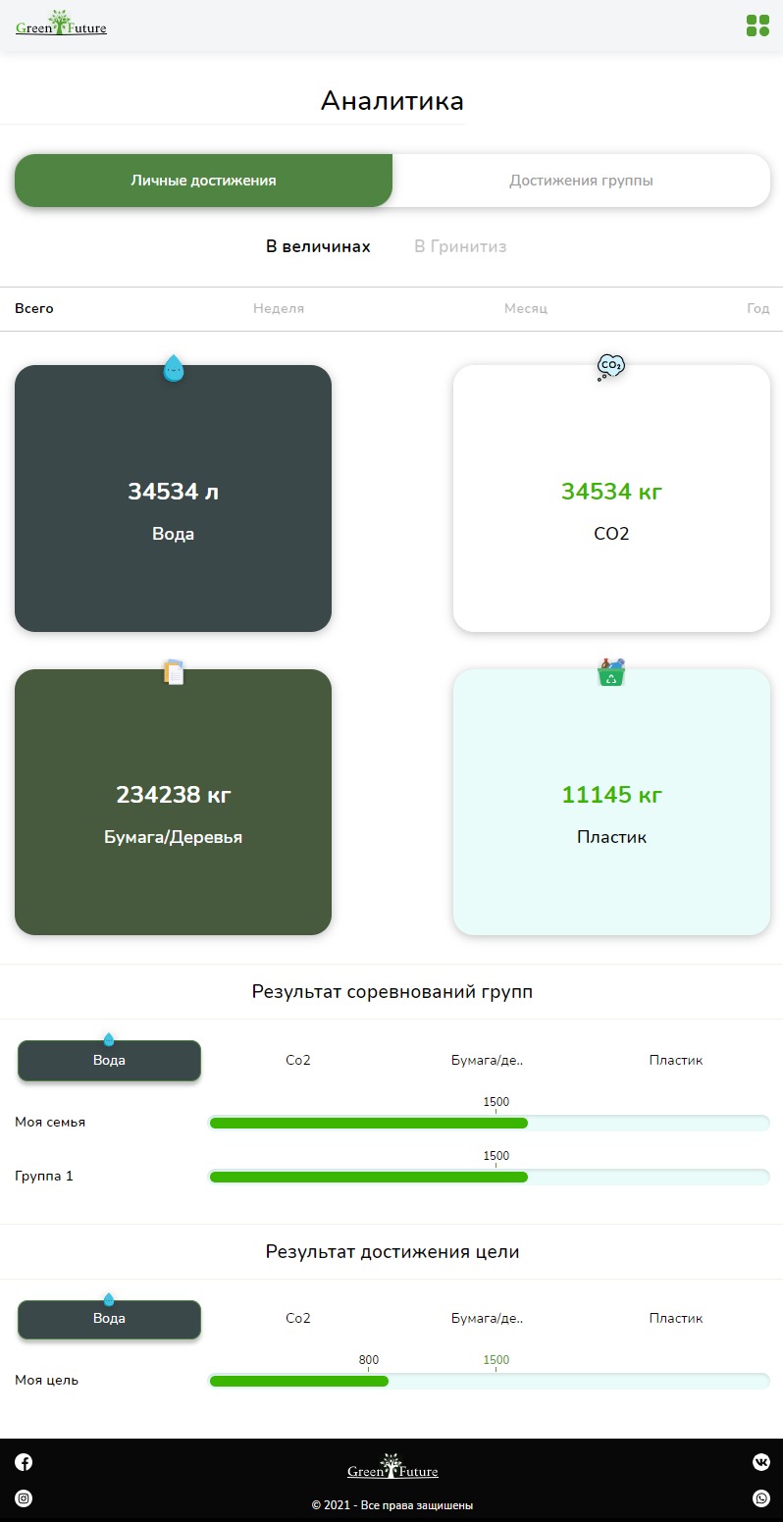Select Личные достижения toggle
The width and height of the screenshot is (783, 1522).
203,181
